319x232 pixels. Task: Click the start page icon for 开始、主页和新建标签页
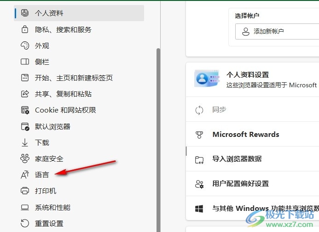point(25,78)
